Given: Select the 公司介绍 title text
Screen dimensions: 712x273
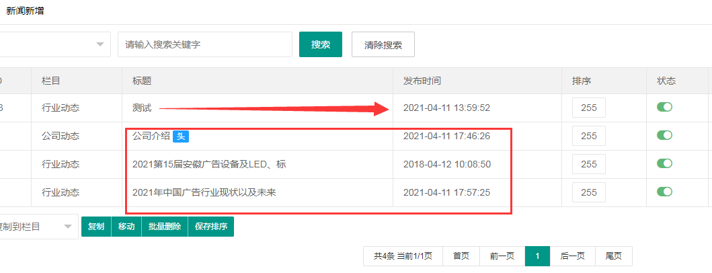Looking at the screenshot, I should (151, 136).
